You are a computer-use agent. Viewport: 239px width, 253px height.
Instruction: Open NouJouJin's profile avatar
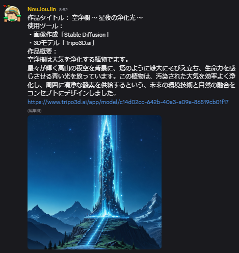point(12,14)
